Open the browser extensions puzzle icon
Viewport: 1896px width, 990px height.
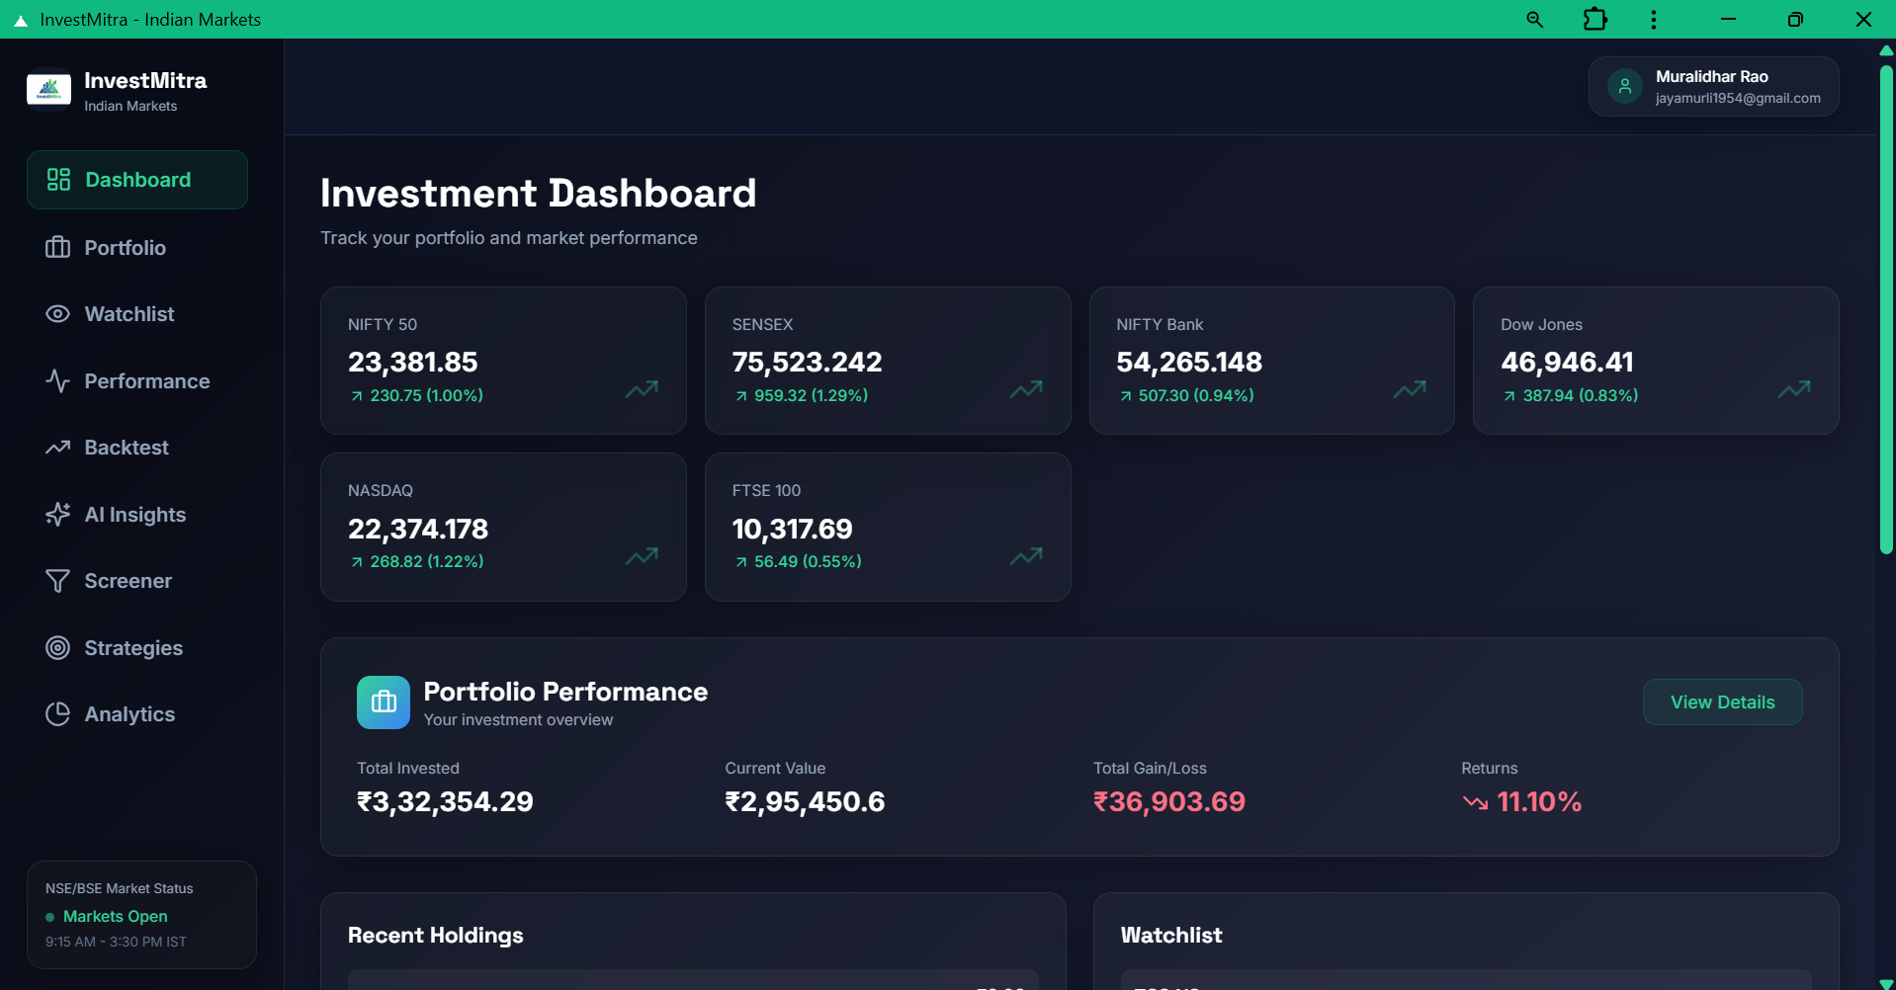1594,20
